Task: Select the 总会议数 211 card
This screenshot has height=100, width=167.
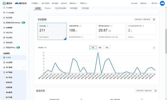Action: tap(52, 31)
